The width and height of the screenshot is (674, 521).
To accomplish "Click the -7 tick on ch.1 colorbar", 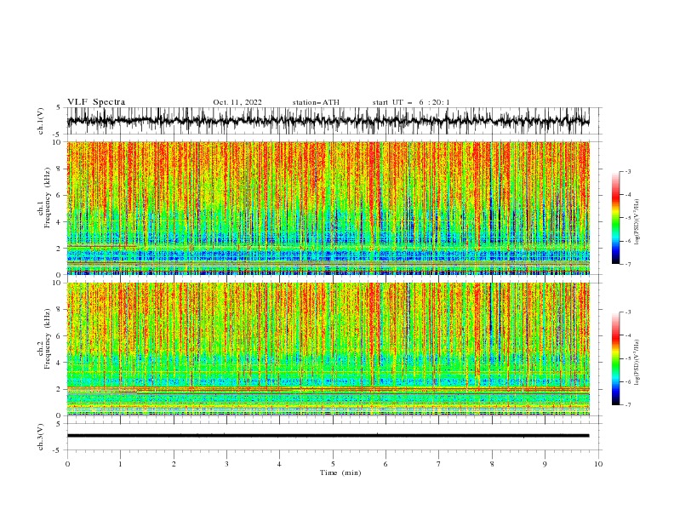I will point(627,264).
